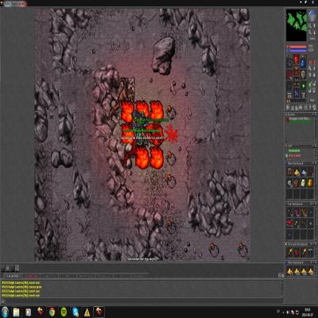Viewport: 318px width, 318px height.
Task: Pick the orange item in second backpack
Action: point(304,212)
